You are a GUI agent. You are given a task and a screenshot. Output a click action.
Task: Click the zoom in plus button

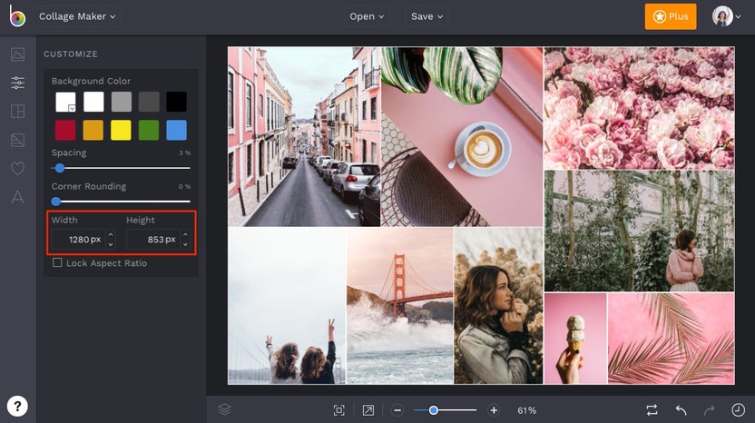[x=494, y=410]
